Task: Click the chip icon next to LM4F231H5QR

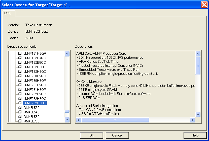Action: (x=20, y=90)
